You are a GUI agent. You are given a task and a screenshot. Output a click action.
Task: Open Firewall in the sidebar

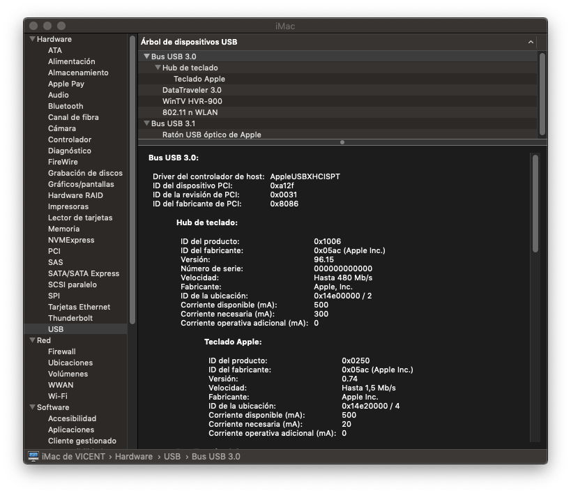(61, 351)
